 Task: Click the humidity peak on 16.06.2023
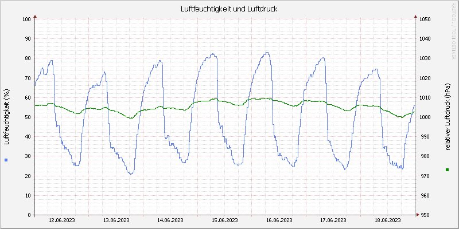point(267,53)
